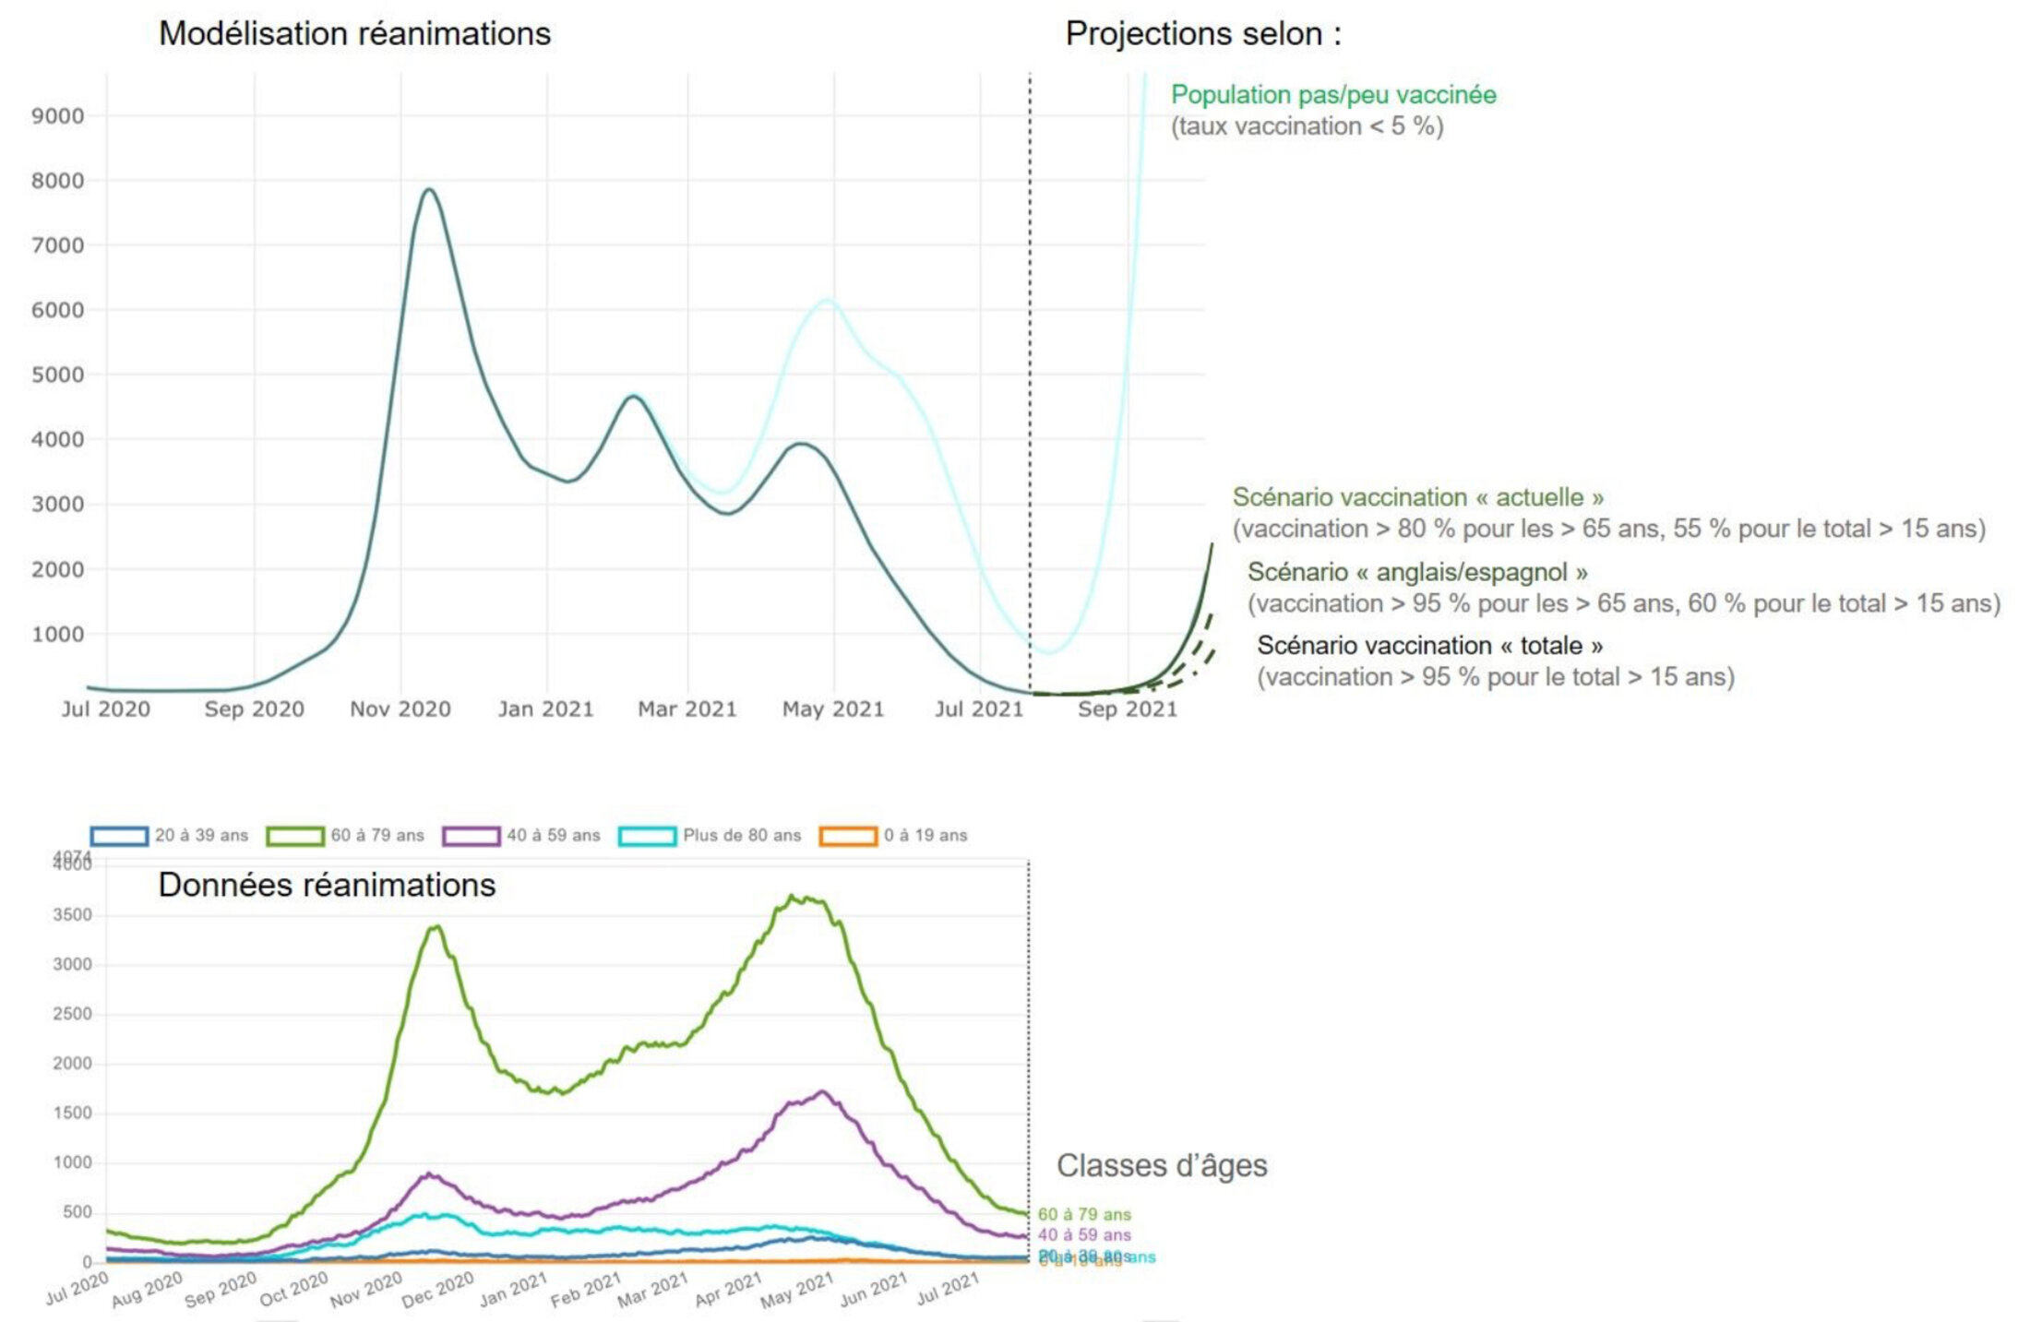The height and width of the screenshot is (1322, 2030).
Task: Select the Scénario anglais/espagnol label
Action: 1417,572
